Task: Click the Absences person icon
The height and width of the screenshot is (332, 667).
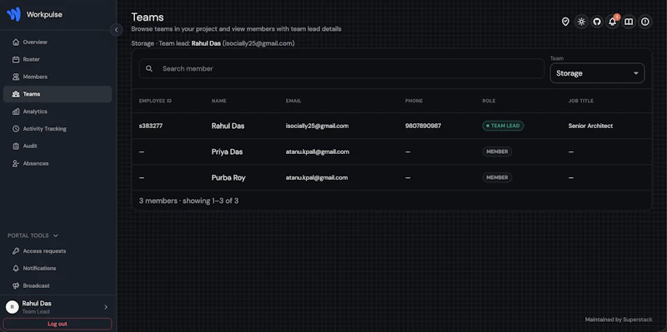Action: pyautogui.click(x=16, y=163)
